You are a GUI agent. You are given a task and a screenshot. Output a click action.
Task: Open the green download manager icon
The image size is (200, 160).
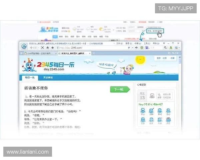click(171, 48)
